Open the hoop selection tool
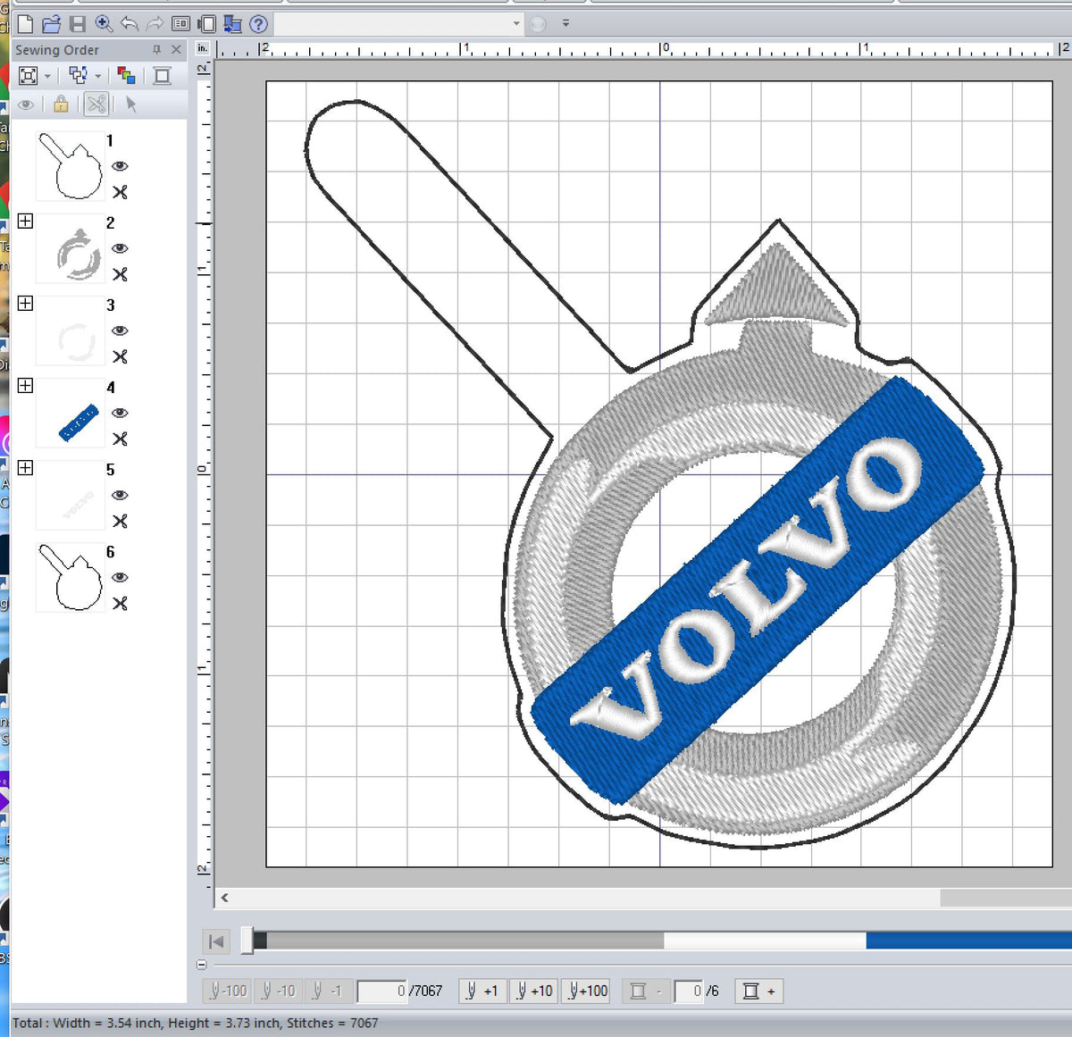This screenshot has height=1037, width=1072. point(206,24)
